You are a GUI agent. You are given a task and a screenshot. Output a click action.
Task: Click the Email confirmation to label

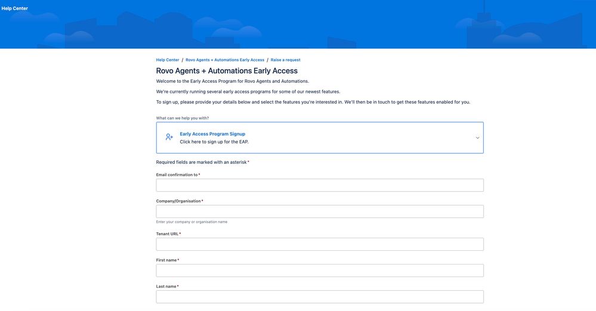(177, 175)
